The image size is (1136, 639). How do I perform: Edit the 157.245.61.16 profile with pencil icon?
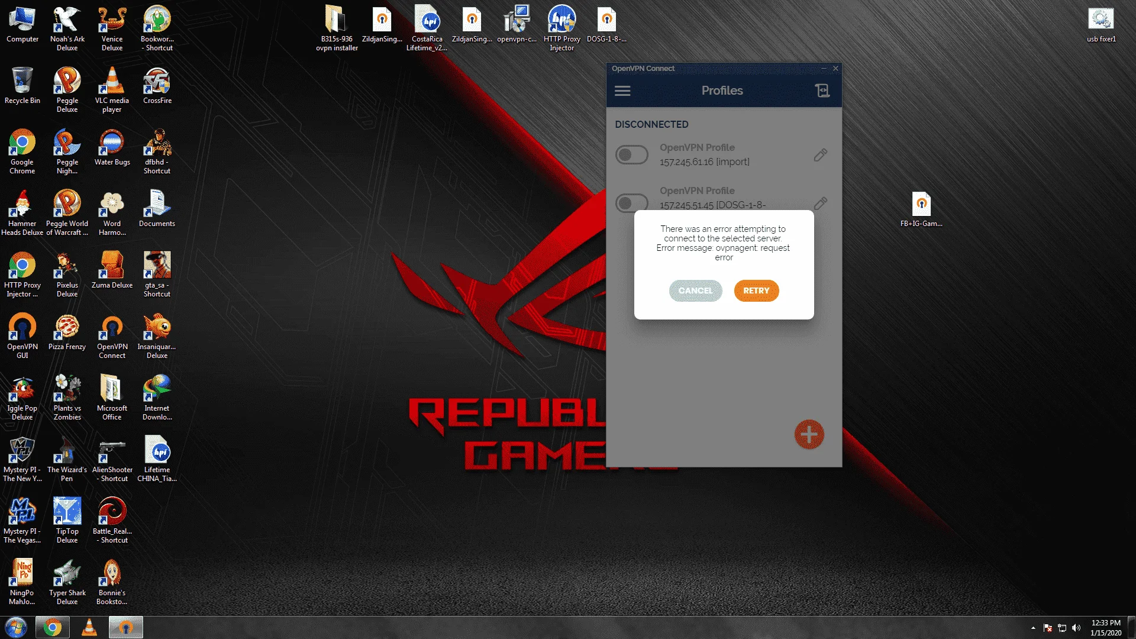(820, 155)
